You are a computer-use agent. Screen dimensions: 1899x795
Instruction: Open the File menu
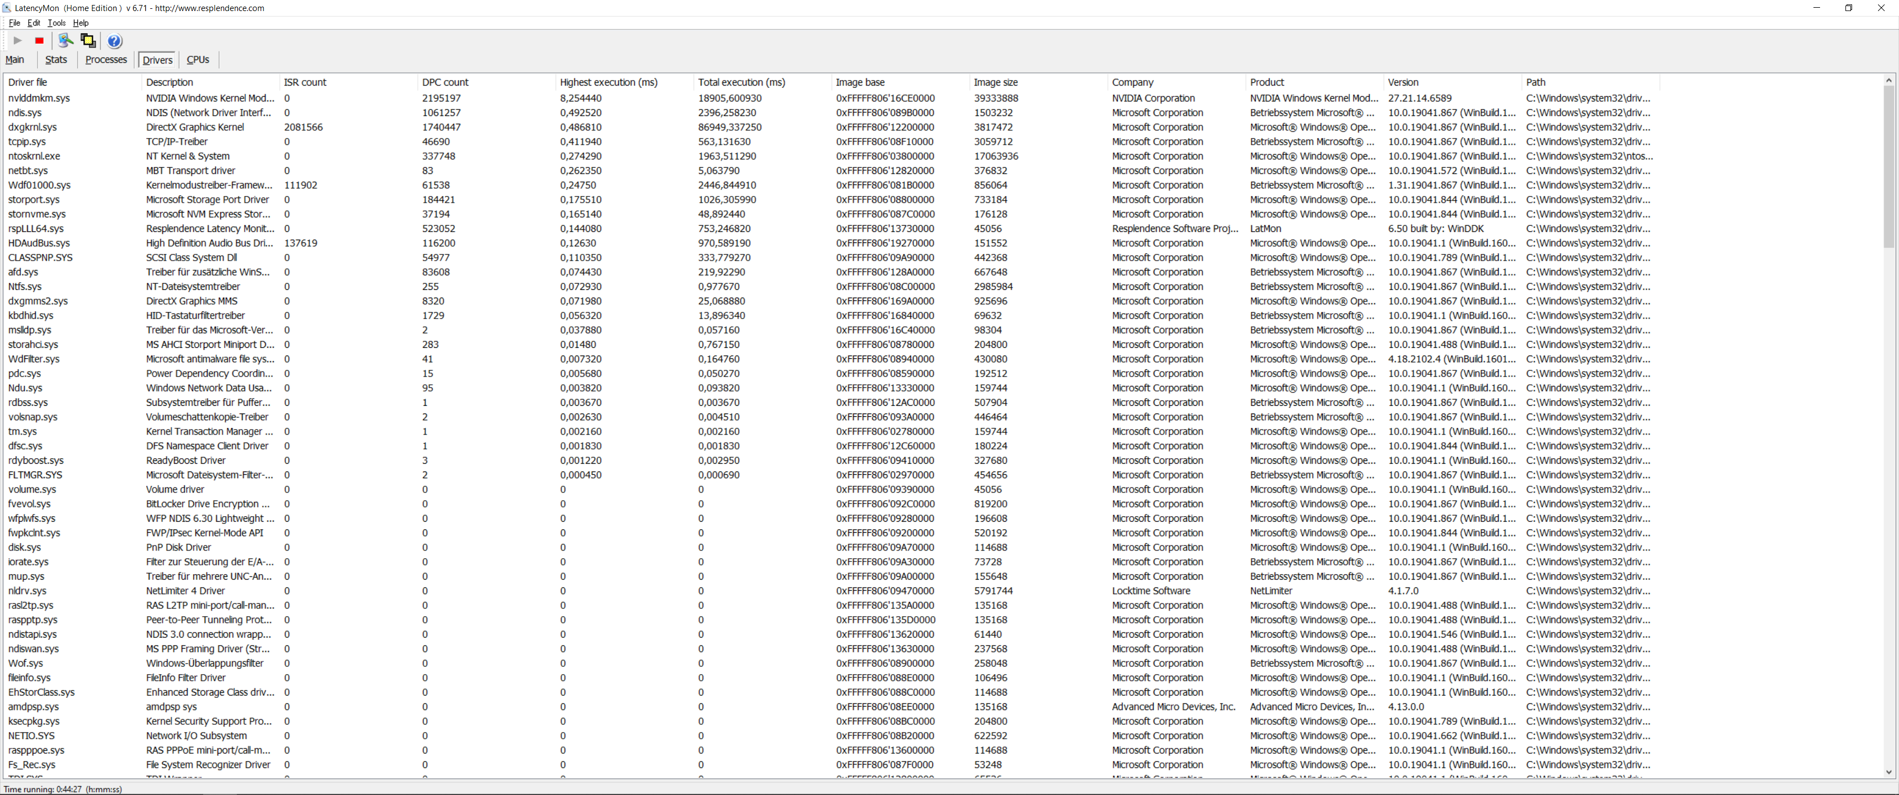[15, 23]
